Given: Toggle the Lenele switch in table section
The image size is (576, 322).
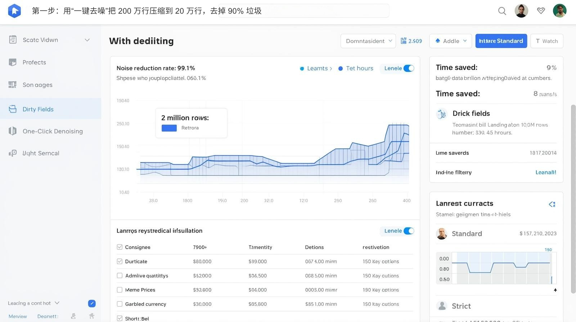Looking at the screenshot, I should pyautogui.click(x=409, y=231).
